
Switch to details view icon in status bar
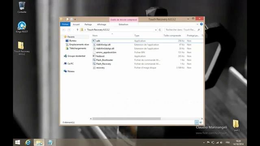pos(197,122)
